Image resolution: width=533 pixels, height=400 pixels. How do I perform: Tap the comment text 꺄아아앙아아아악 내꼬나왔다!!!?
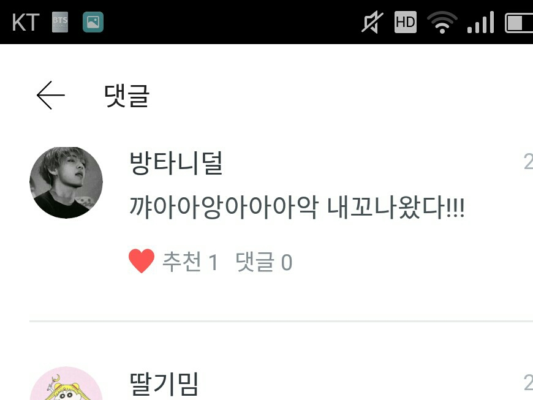[297, 207]
